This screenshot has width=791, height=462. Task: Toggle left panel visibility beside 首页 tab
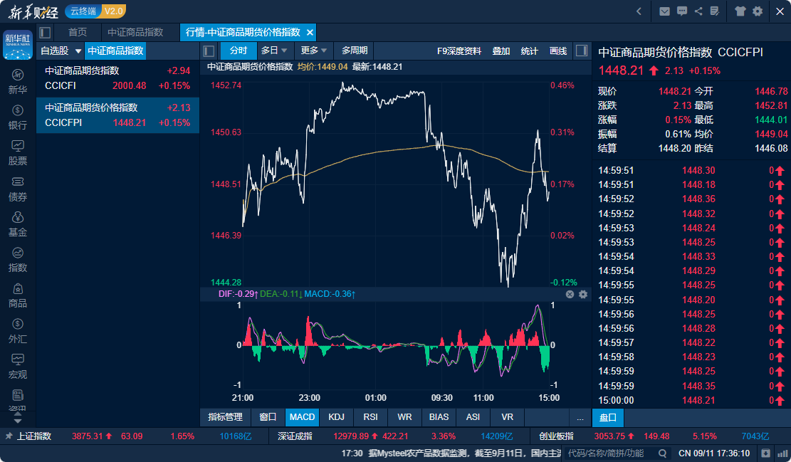point(45,32)
